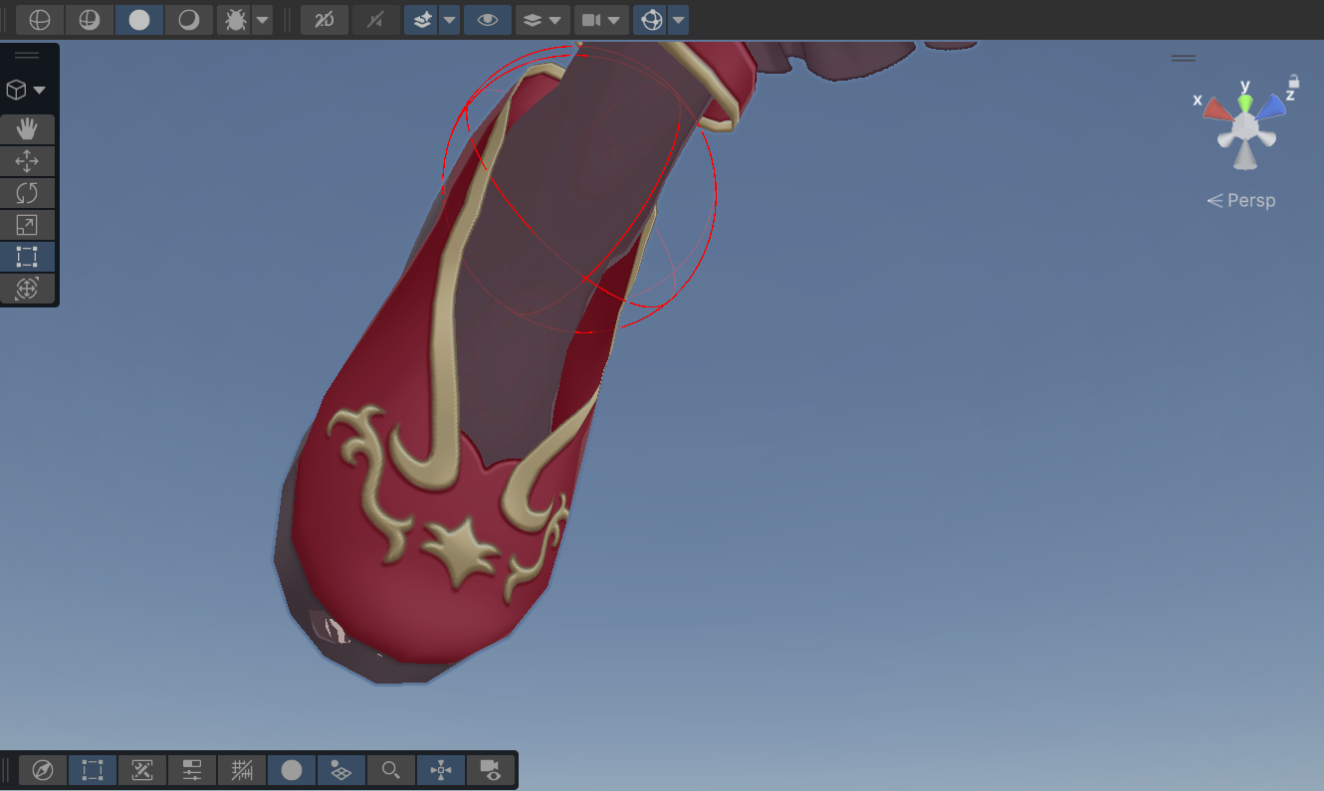1324x791 pixels.
Task: Click the blue Z axis cone on gizmo
Action: click(1270, 107)
